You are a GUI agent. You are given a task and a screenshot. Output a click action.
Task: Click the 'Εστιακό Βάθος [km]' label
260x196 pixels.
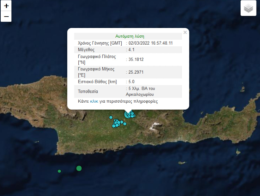(x=97, y=82)
